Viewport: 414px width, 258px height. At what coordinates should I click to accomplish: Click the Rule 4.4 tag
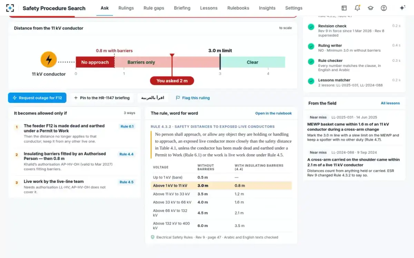tap(126, 154)
